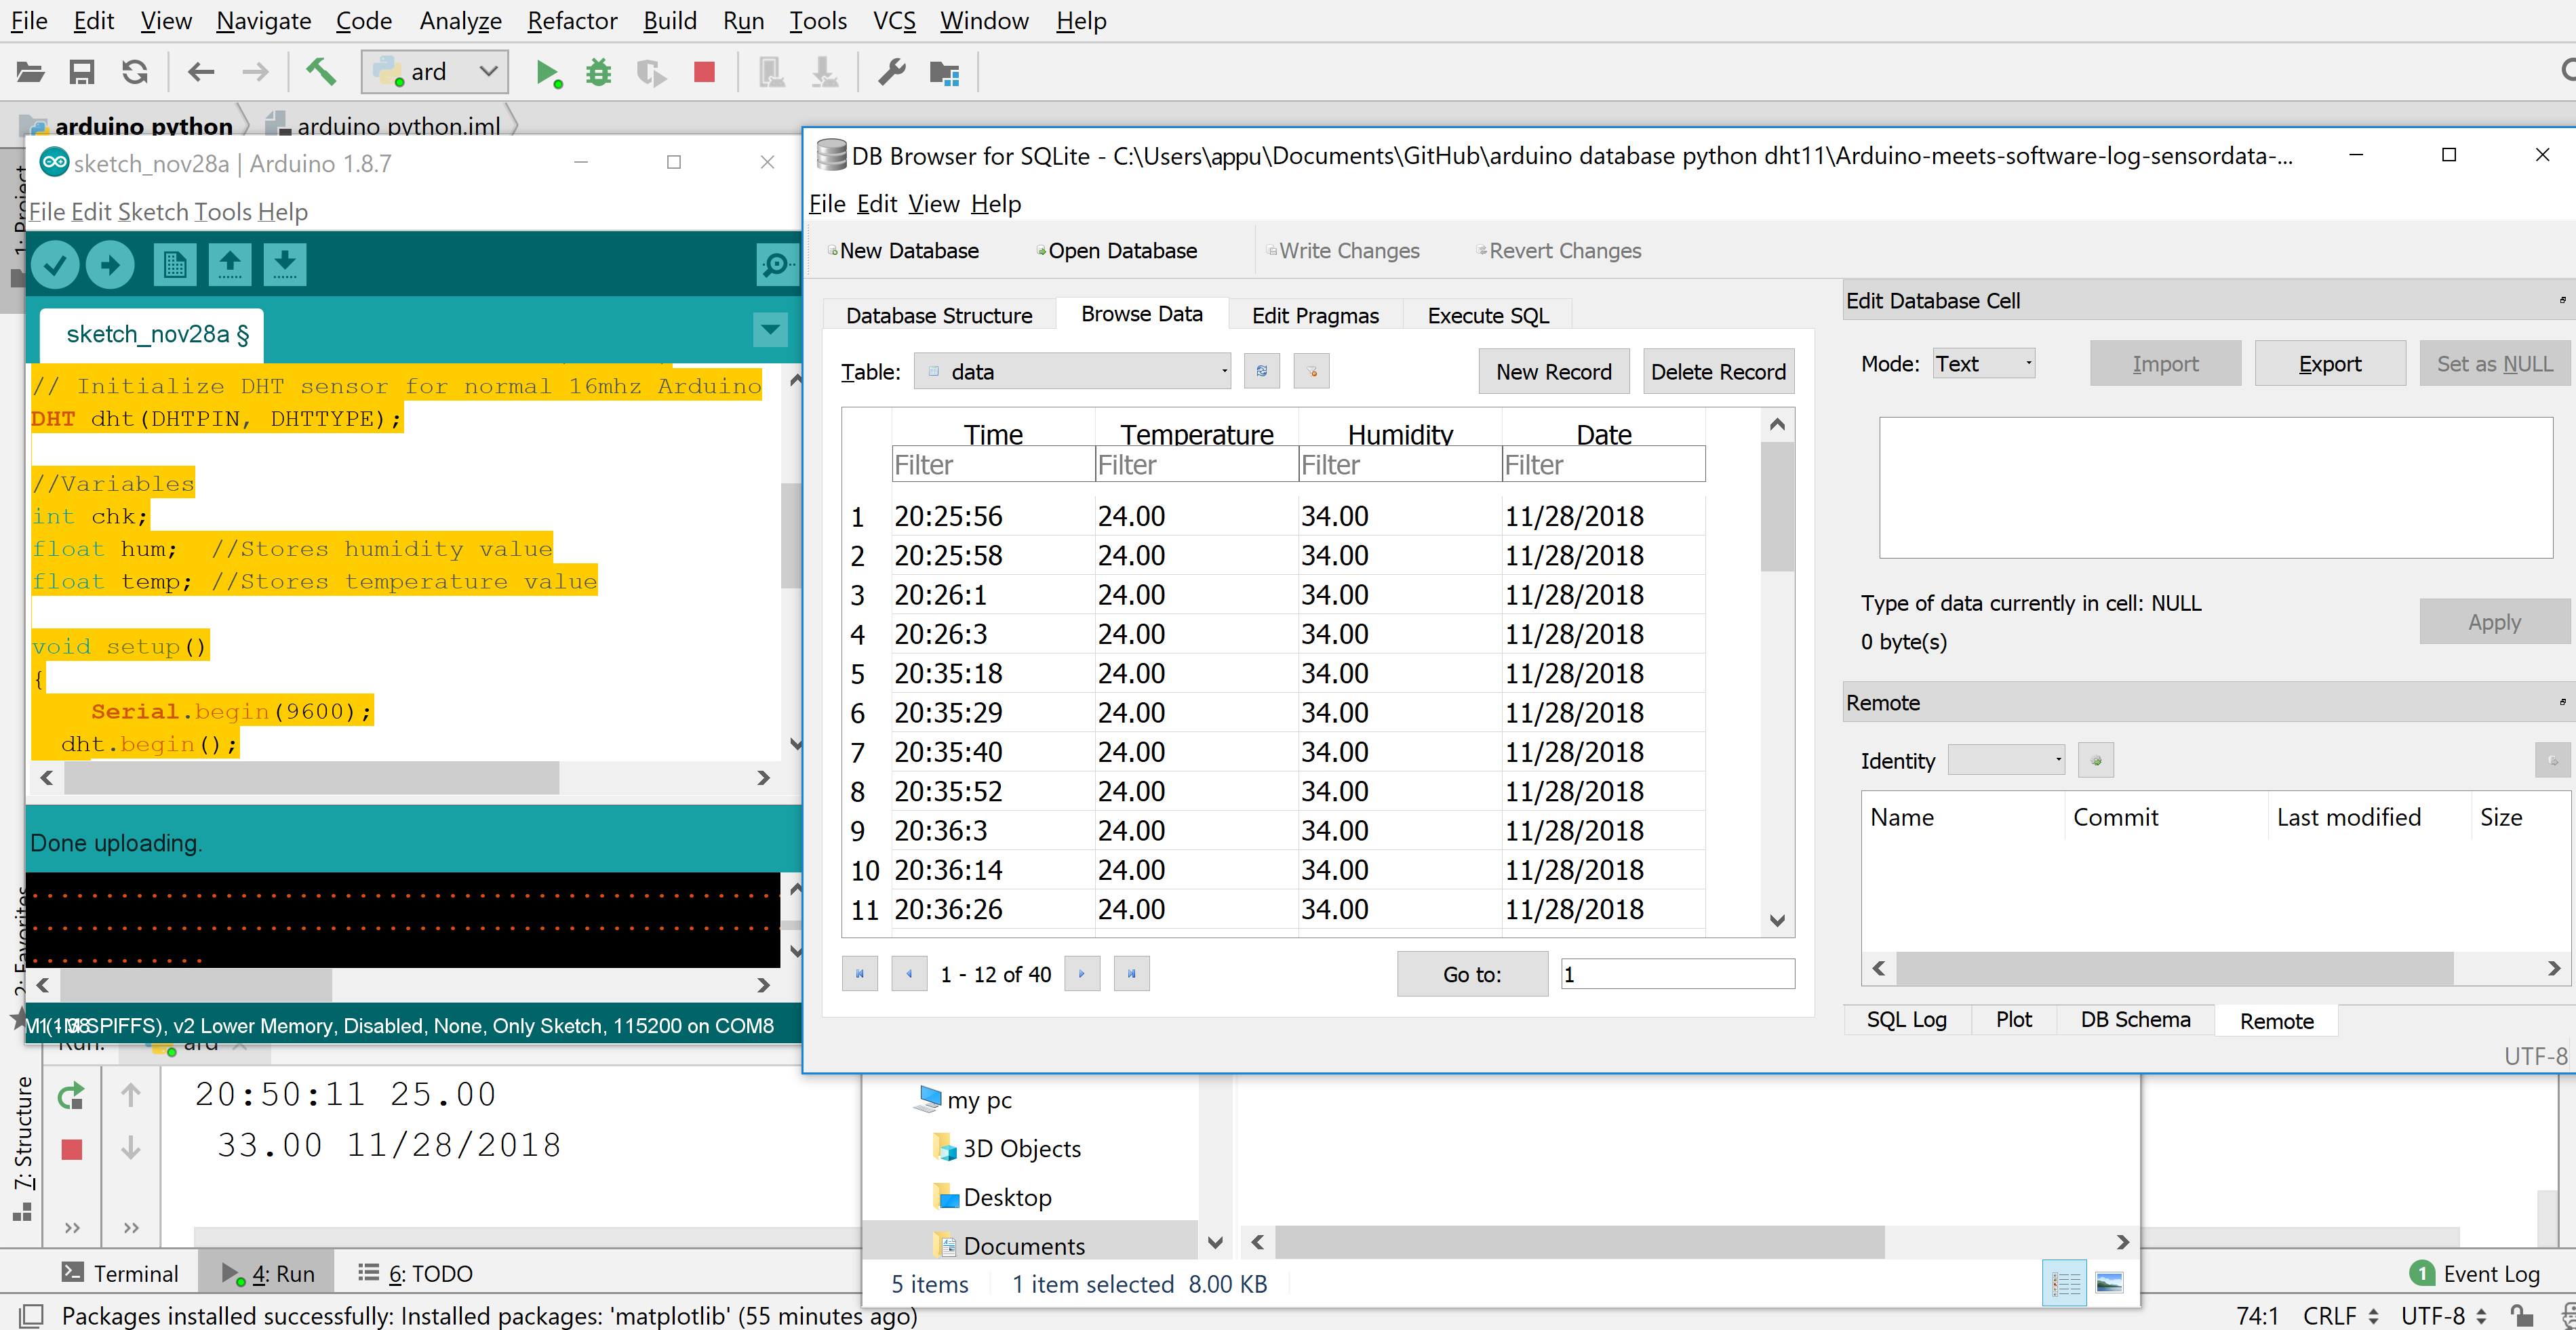This screenshot has height=1330, width=2576.
Task: Click the green Run play icon
Action: (x=546, y=72)
